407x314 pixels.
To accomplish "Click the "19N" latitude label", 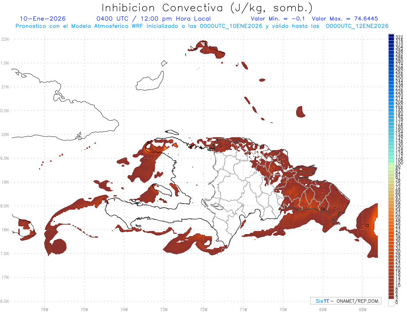I will click(x=5, y=182).
